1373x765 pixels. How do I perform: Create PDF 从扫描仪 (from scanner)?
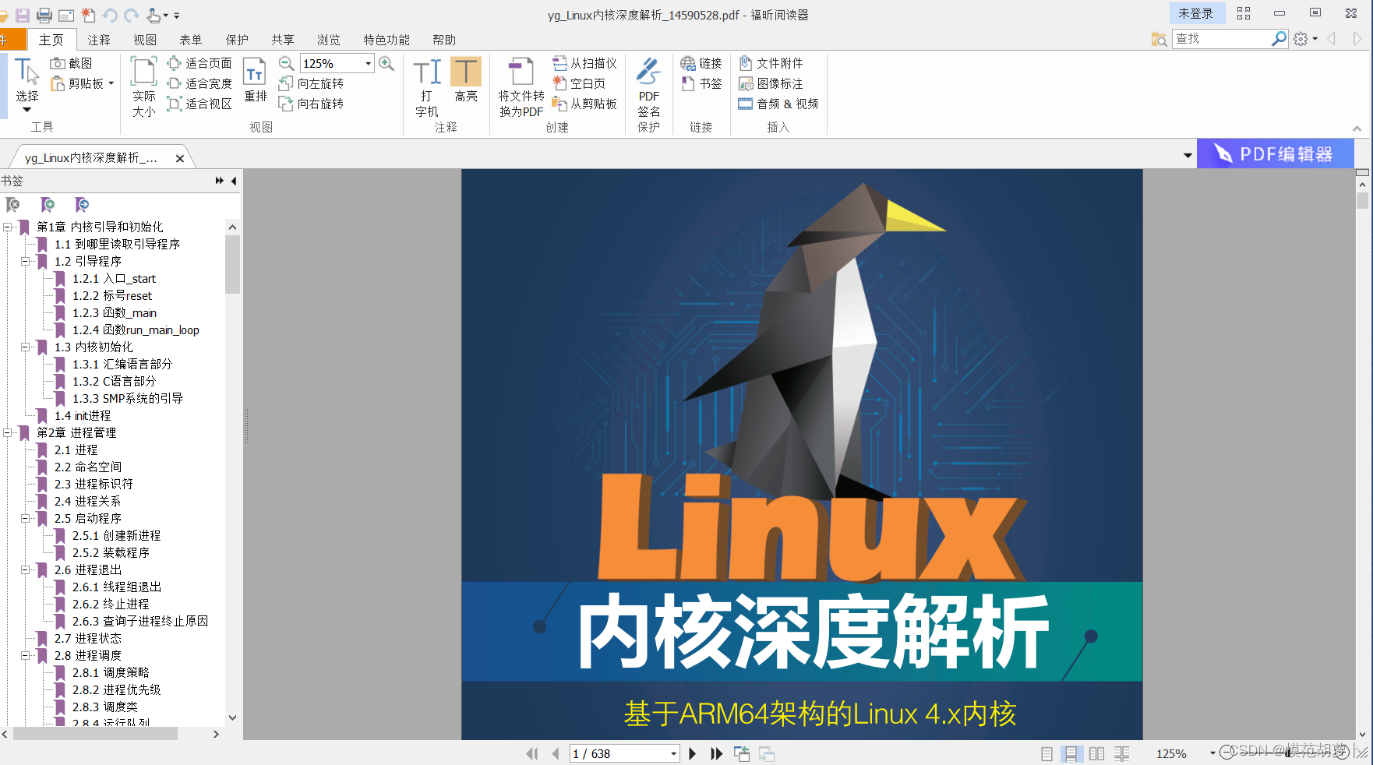(584, 63)
